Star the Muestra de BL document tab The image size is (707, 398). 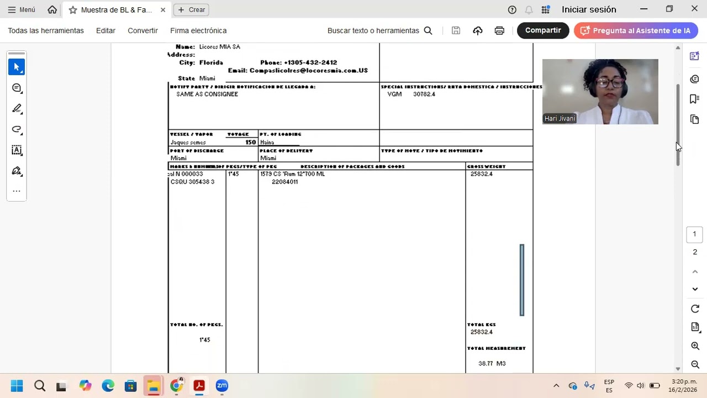[73, 10]
